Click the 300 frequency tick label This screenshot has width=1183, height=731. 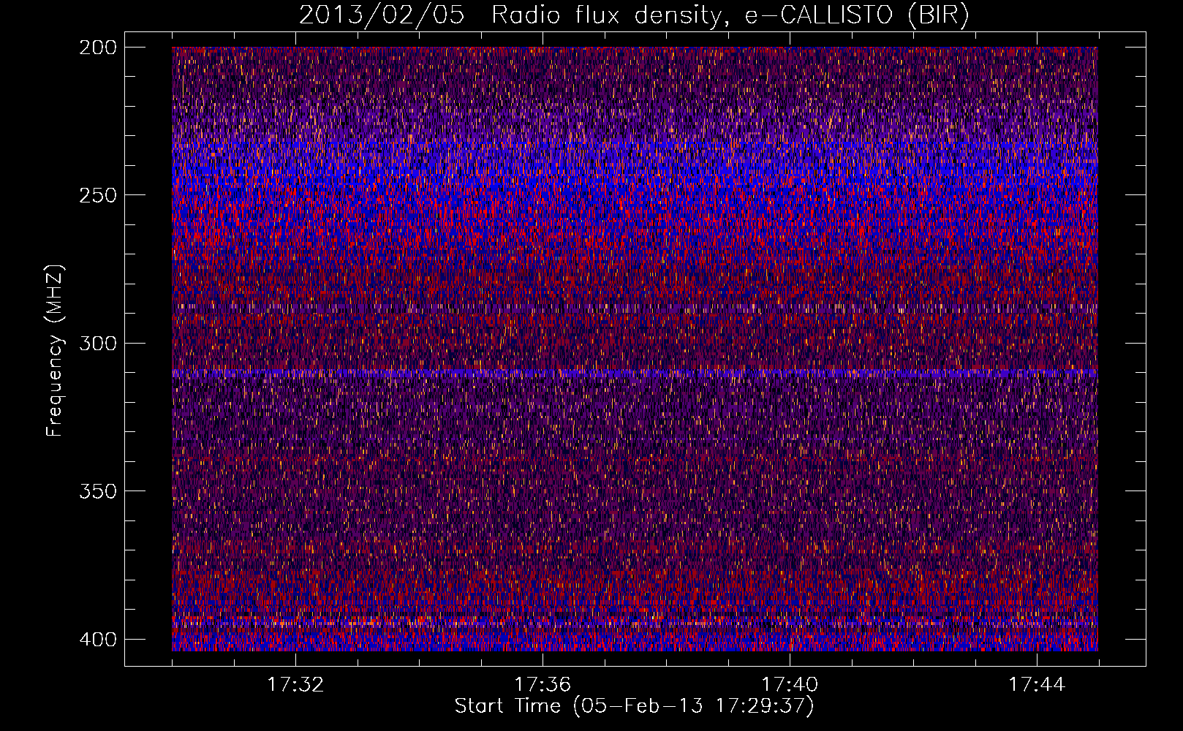(97, 344)
